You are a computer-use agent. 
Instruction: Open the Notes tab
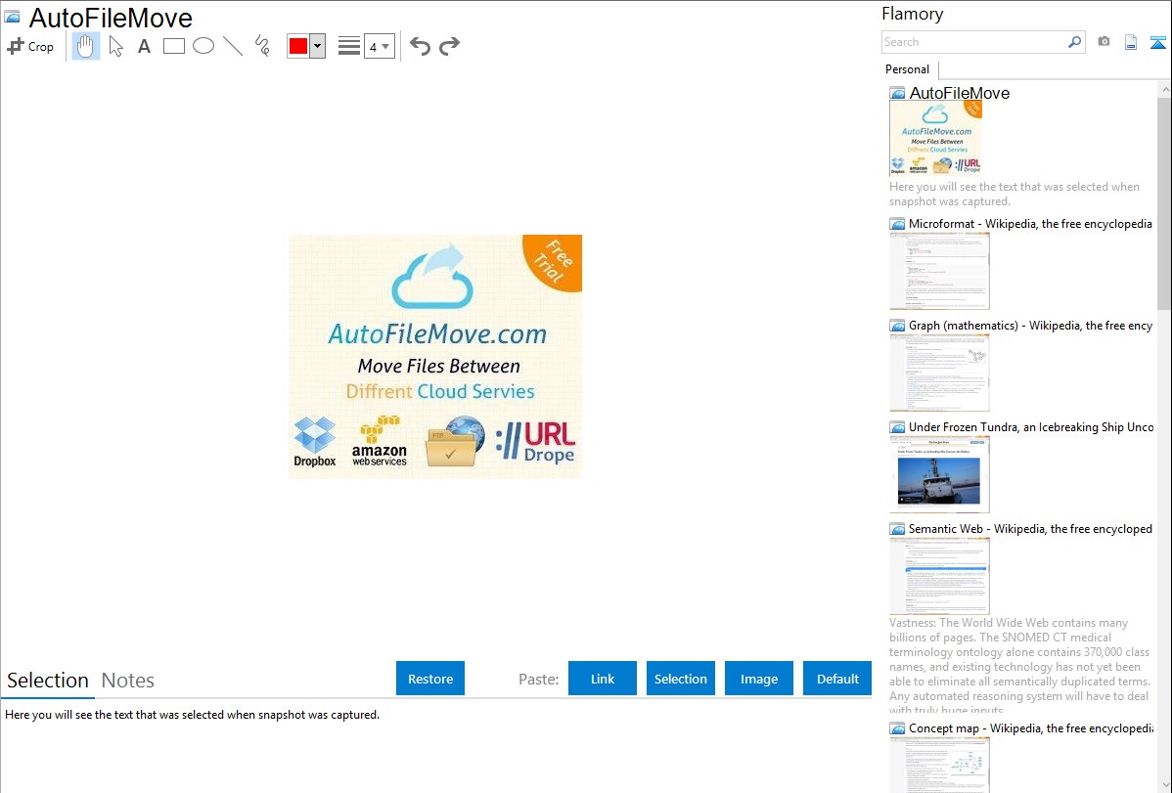point(128,681)
